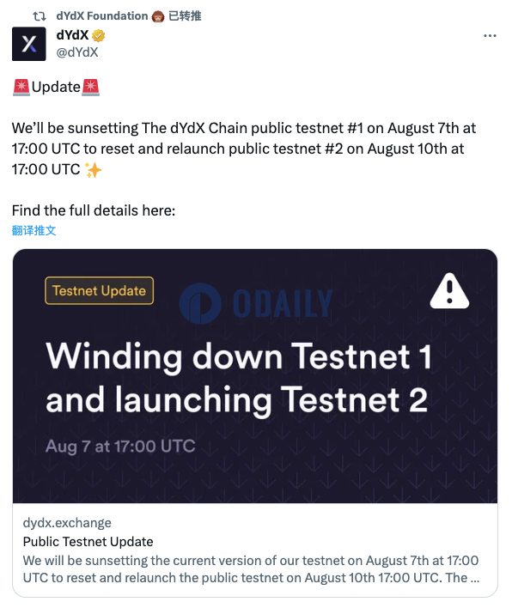512x608 pixels.
Task: Click the dYdX profile avatar logo
Action: 28,44
